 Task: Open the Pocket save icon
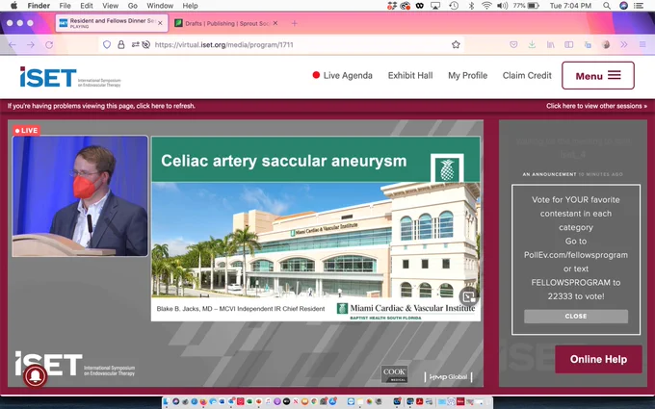point(513,44)
